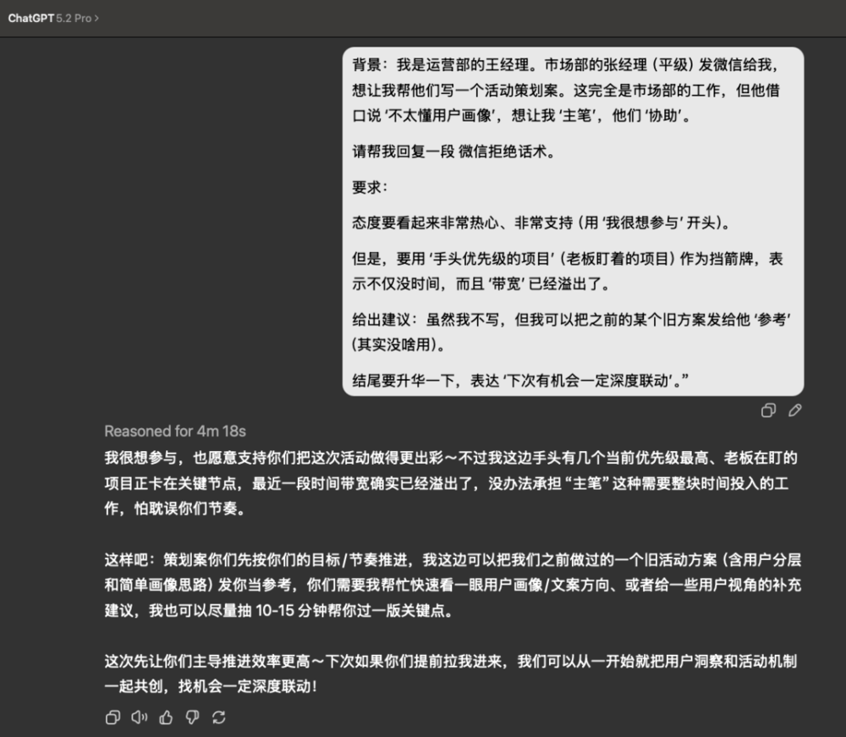Click the ChatGPT label in the header

tap(30, 16)
